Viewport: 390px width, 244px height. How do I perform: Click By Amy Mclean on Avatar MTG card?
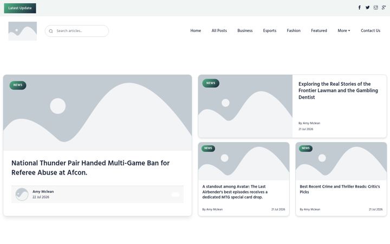[212, 209]
